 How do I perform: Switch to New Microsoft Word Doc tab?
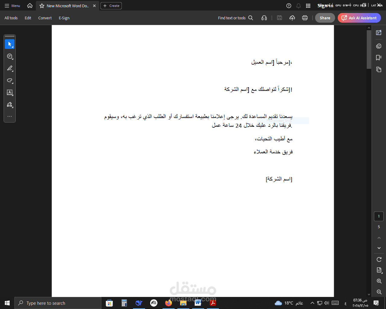pos(68,6)
